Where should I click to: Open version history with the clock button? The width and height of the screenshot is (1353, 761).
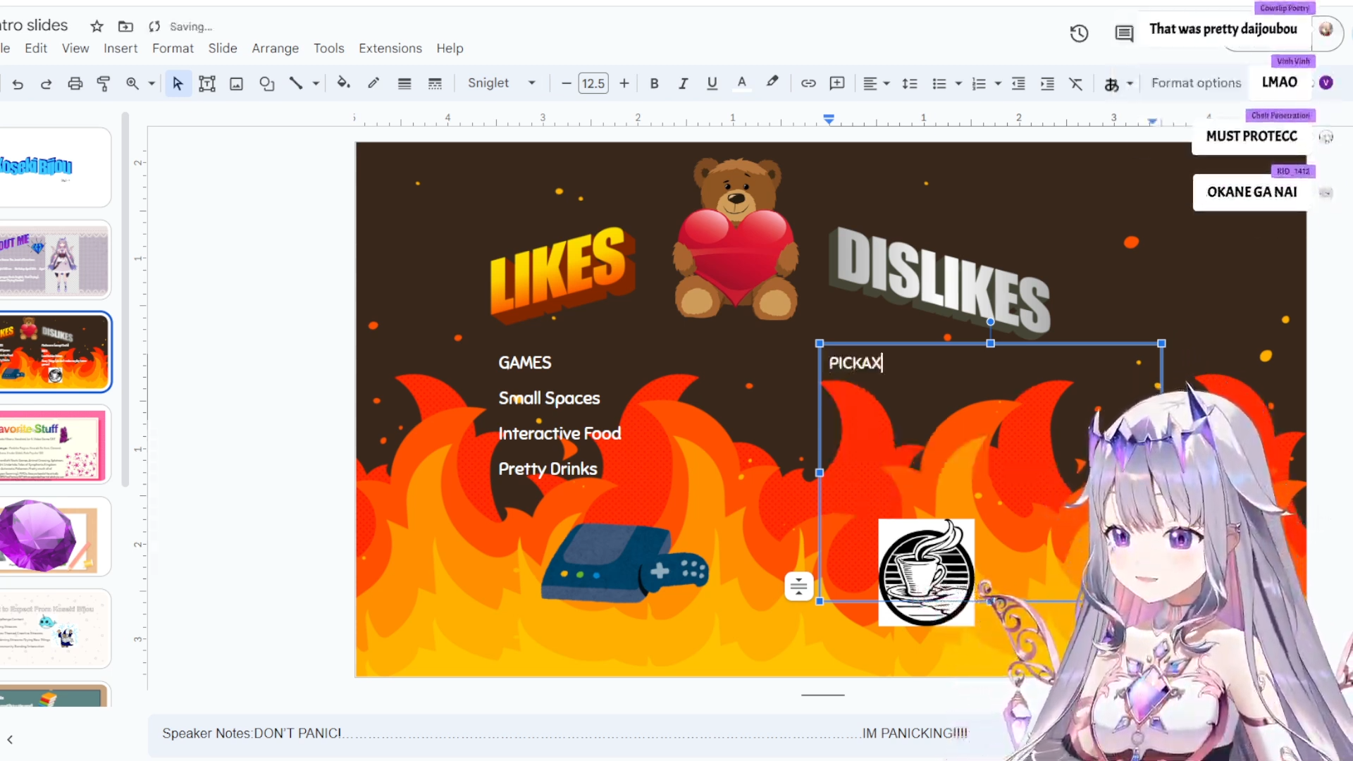click(1079, 33)
